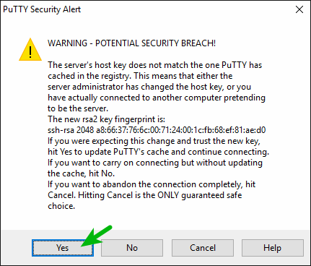Click Yes to update PuTTY's cache
The image size is (311, 266).
tap(63, 248)
